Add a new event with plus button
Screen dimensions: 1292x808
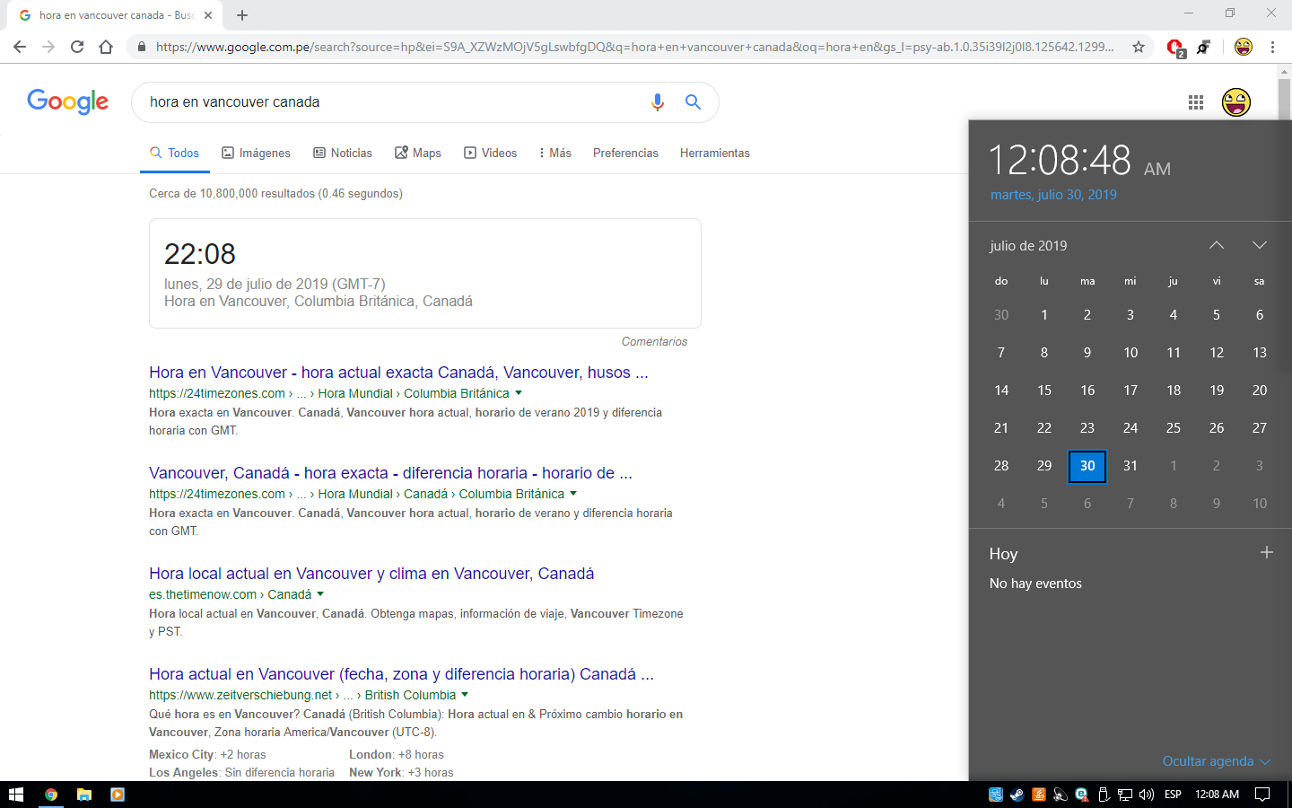pos(1267,553)
